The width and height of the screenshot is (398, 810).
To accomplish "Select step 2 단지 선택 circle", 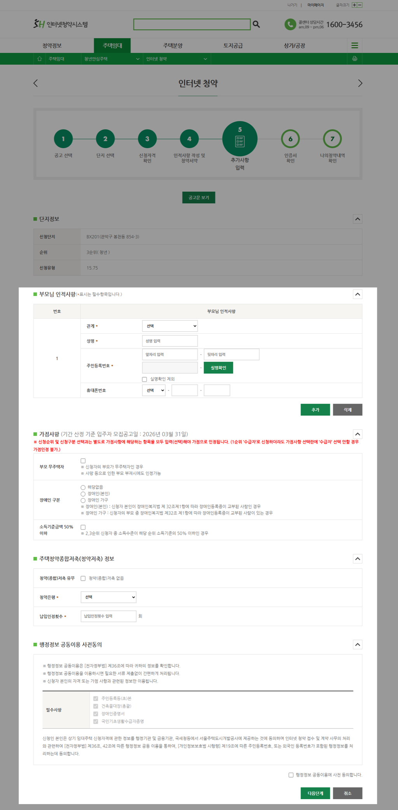I will pyautogui.click(x=105, y=139).
